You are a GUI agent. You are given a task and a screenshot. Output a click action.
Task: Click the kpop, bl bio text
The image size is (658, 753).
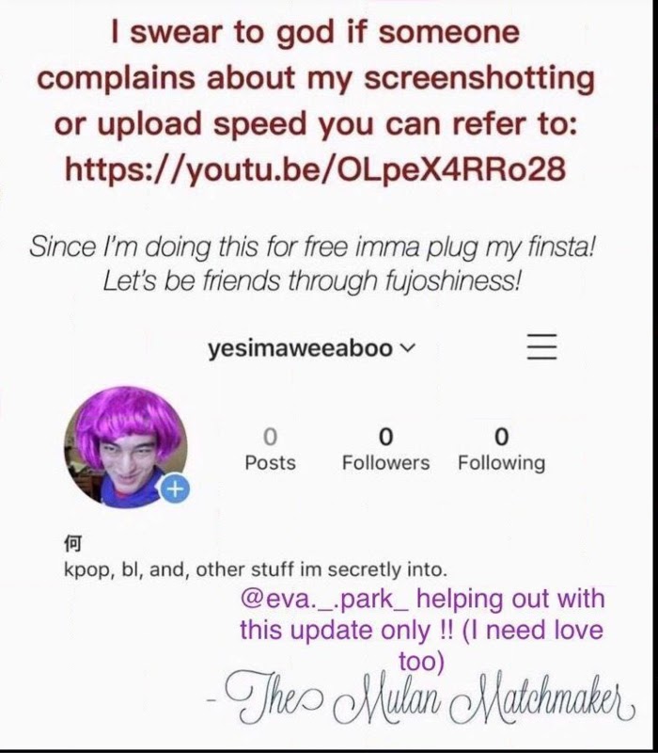(255, 570)
